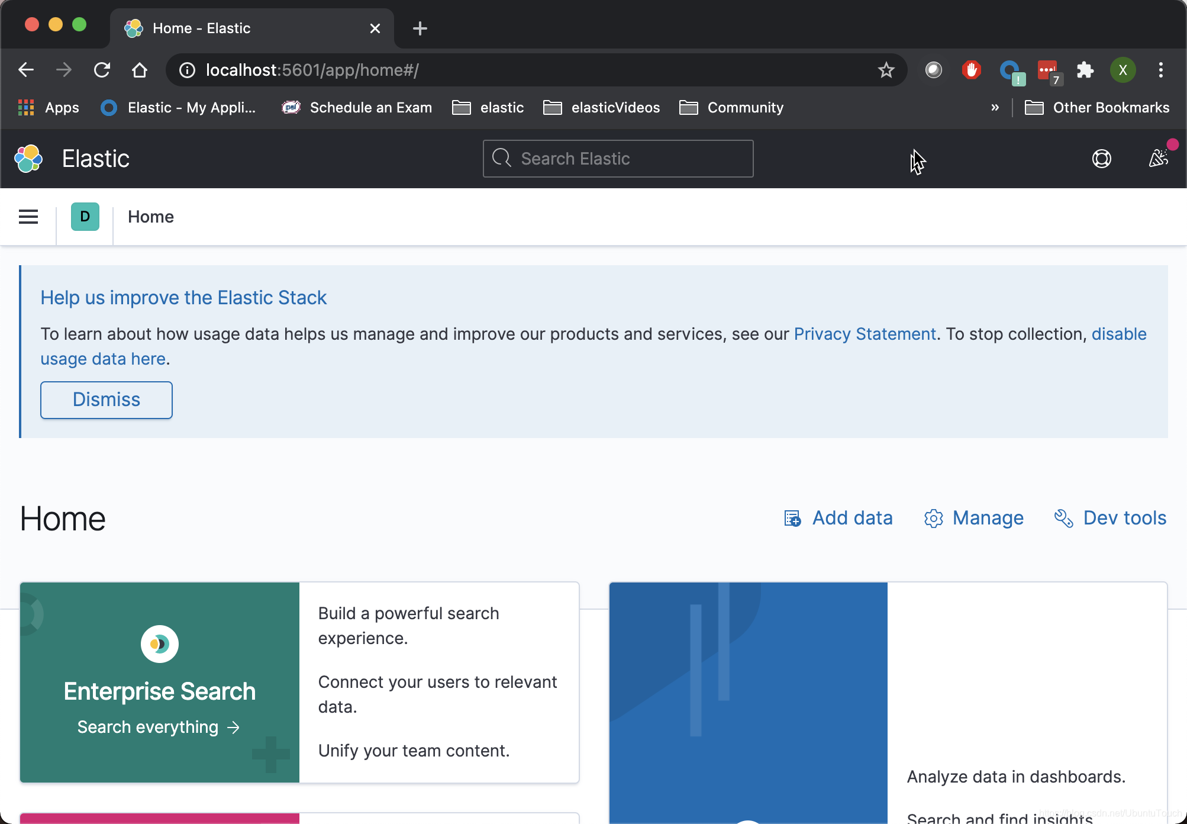Open the browser extensions puzzle icon
1187x824 pixels.
point(1086,70)
